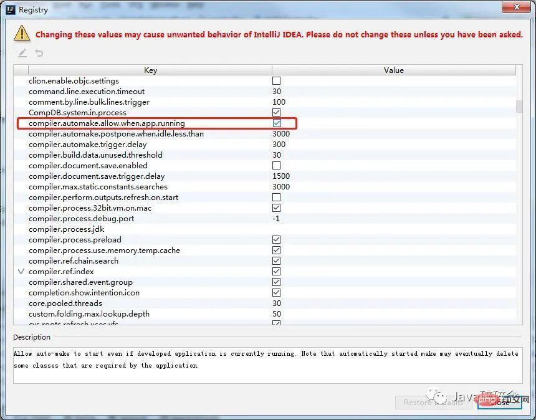Select the custom.folding.max.lookup.depth key

click(89, 313)
